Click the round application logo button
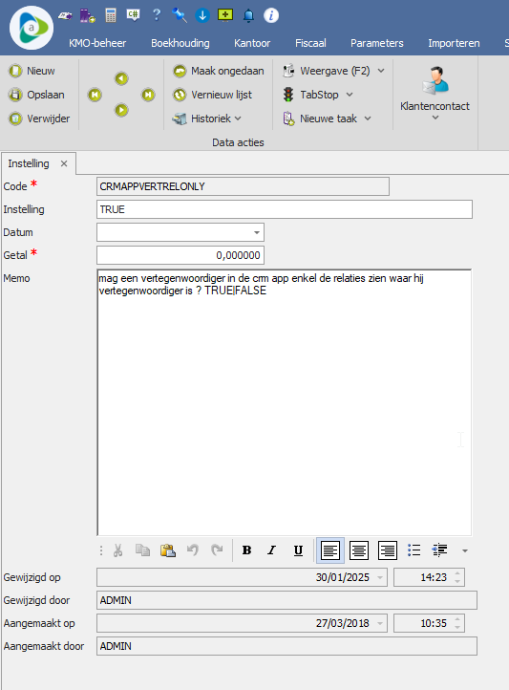The height and width of the screenshot is (690, 509). pyautogui.click(x=32, y=28)
